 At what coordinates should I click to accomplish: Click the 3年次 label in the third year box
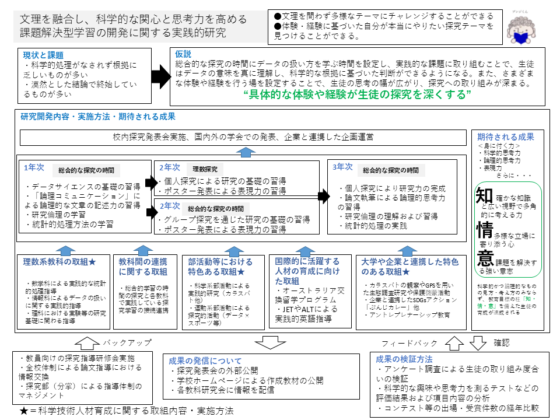[342, 167]
